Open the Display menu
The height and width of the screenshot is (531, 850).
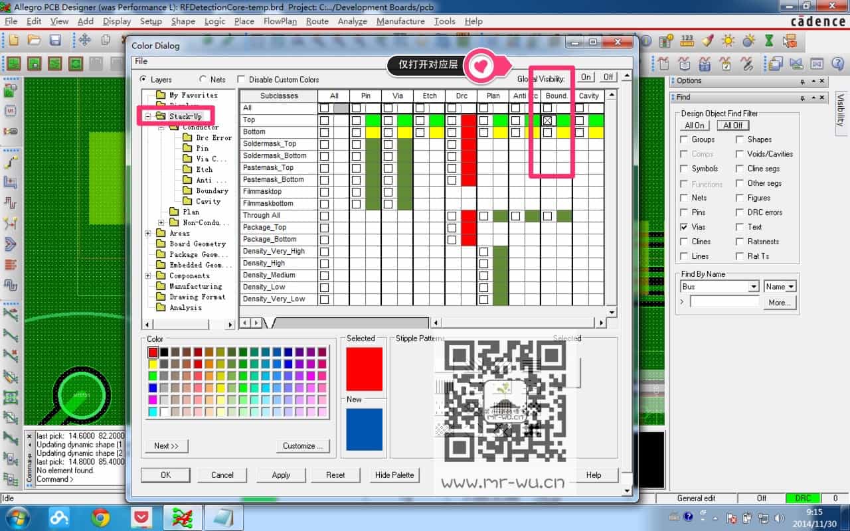coord(117,21)
